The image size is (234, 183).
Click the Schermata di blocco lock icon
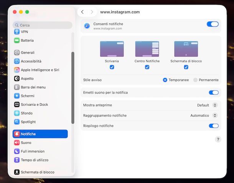coord(17,172)
